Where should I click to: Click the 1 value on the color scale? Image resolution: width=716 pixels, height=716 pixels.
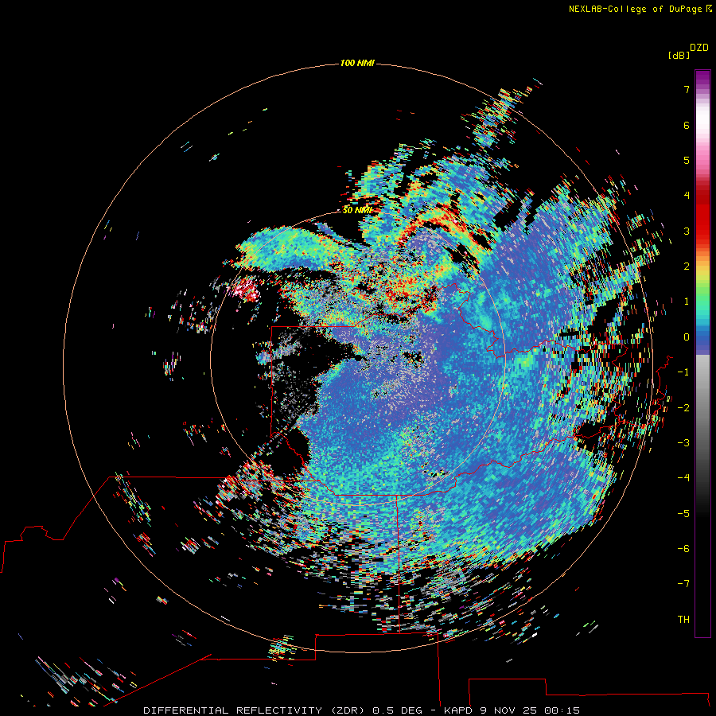point(687,302)
